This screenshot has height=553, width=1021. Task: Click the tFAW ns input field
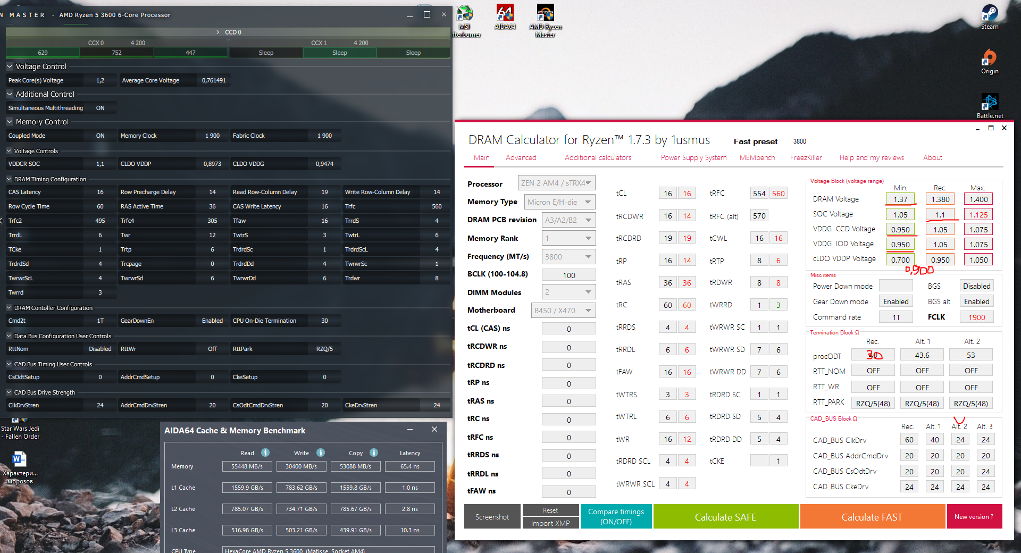click(x=568, y=492)
